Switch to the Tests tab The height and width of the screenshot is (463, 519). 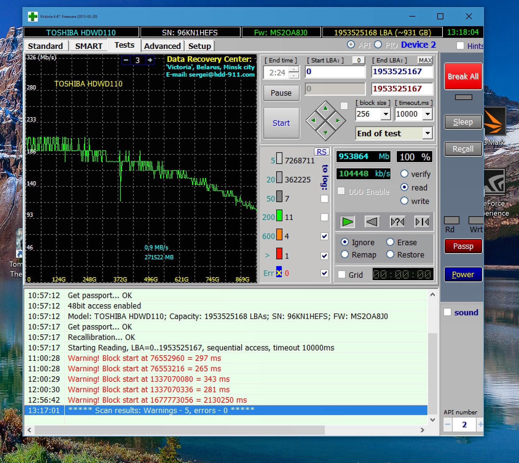[x=124, y=45]
